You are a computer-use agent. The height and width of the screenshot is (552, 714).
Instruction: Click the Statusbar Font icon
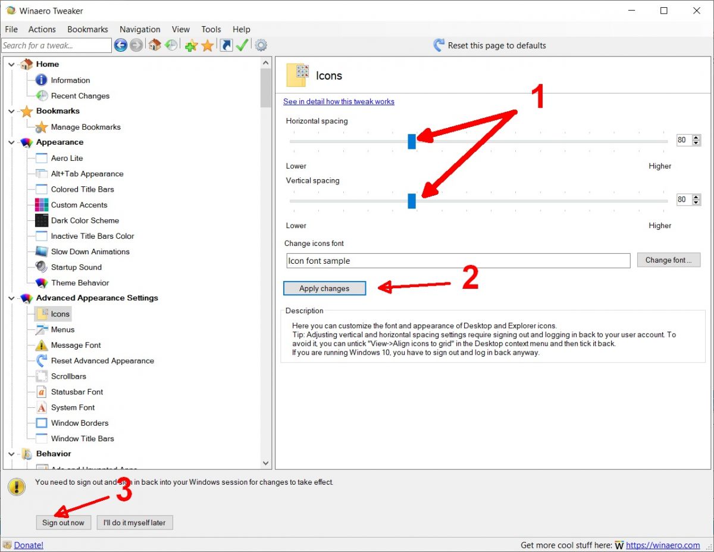pyautogui.click(x=41, y=392)
